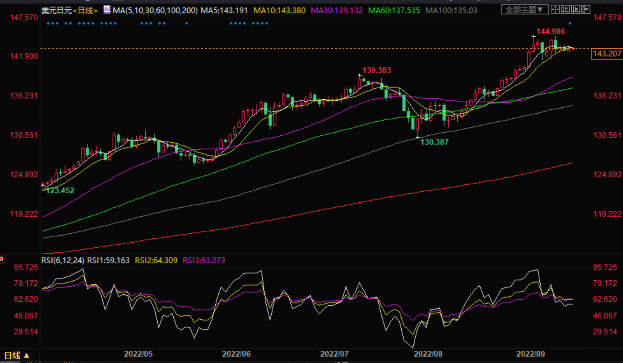Click the MA5:143.191 value
The height and width of the screenshot is (363, 623).
224,10
